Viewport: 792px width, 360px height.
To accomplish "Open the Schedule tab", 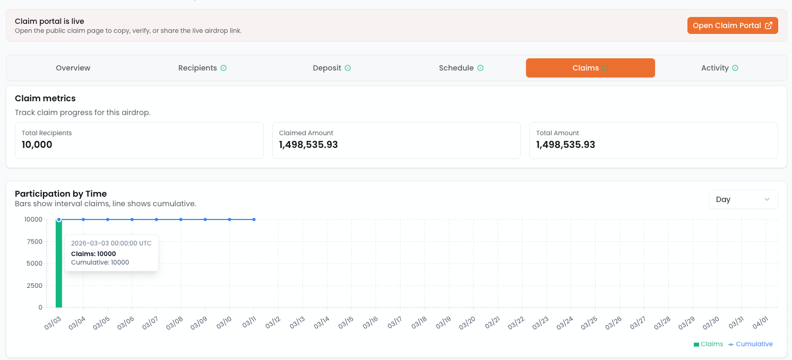I will pos(456,68).
